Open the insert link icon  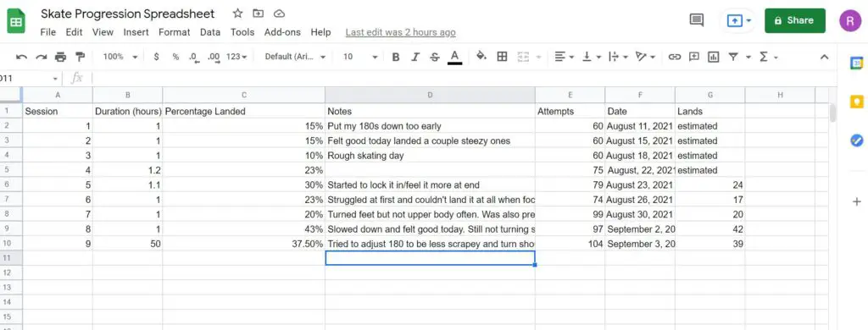674,57
